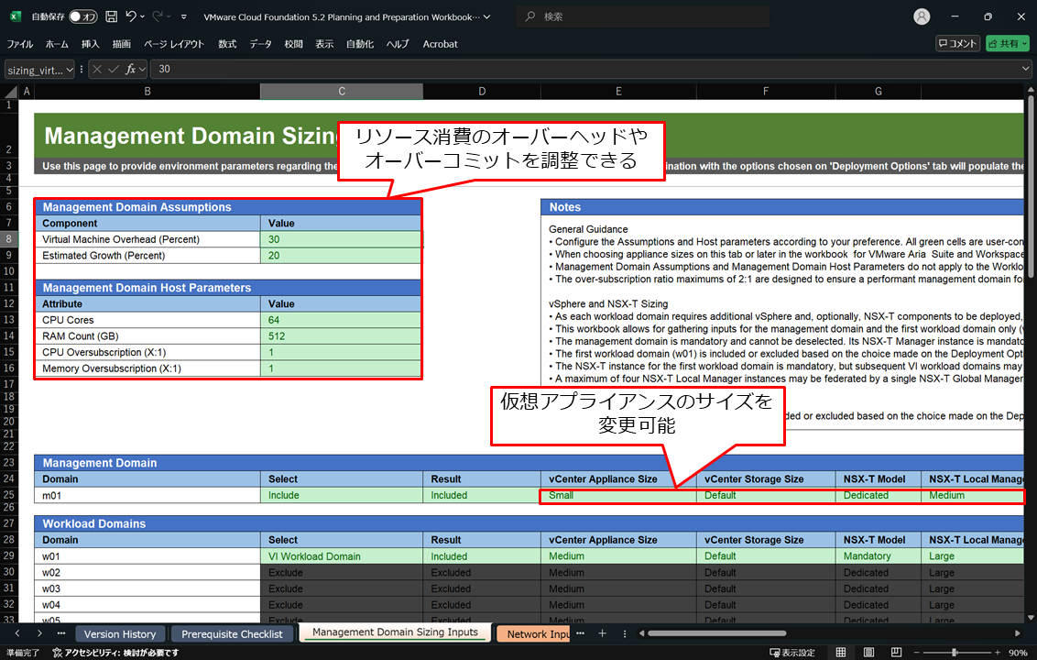Click the hidden sheets ellipsis left of tabs
This screenshot has width=1037, height=660.
click(61, 633)
